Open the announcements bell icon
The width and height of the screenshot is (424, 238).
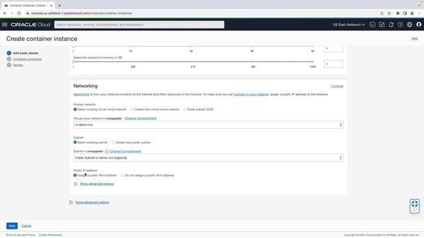click(391, 24)
